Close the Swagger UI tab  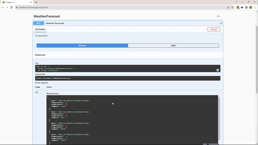pos(31,2)
